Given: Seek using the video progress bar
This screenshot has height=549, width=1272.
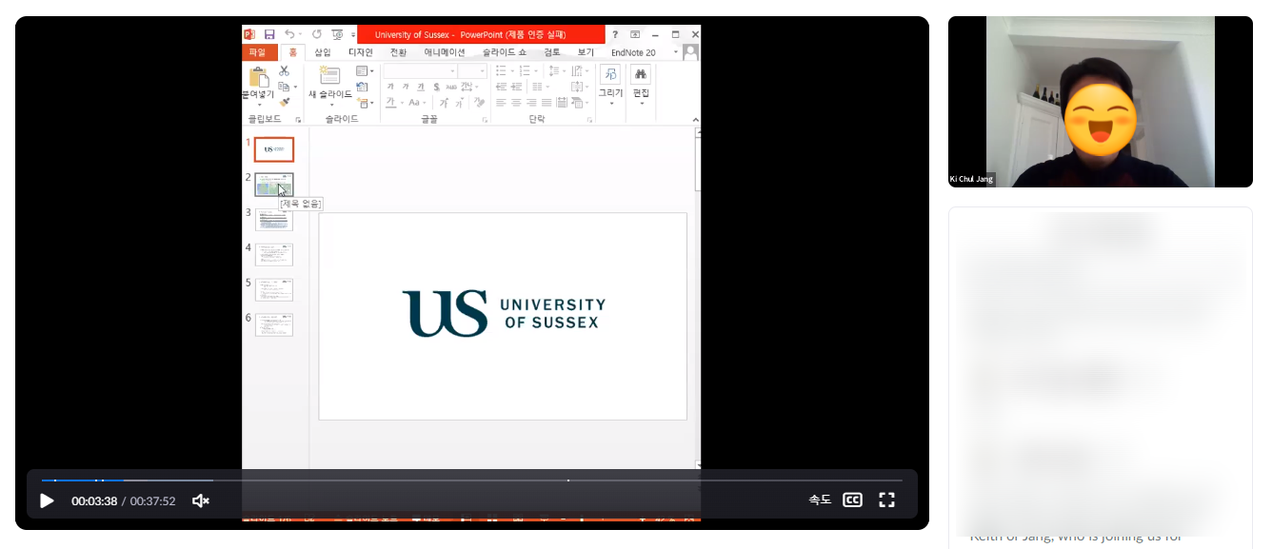Looking at the screenshot, I should (471, 480).
